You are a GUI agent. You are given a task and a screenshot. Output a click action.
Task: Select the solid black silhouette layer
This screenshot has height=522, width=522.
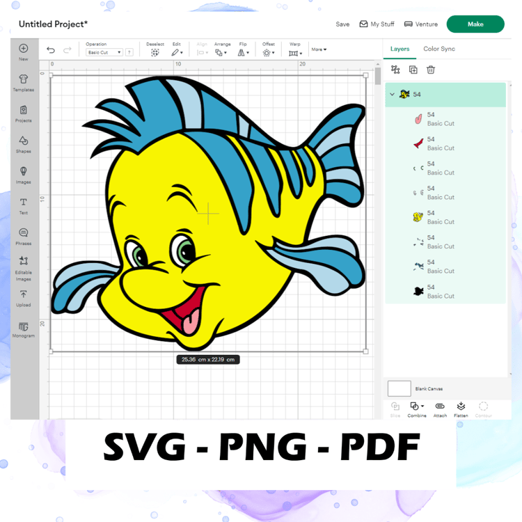point(445,292)
